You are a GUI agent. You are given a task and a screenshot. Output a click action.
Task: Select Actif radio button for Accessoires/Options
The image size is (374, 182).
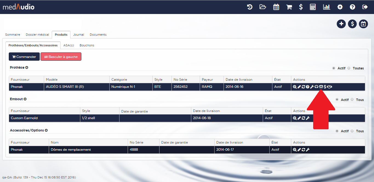[x=337, y=131]
